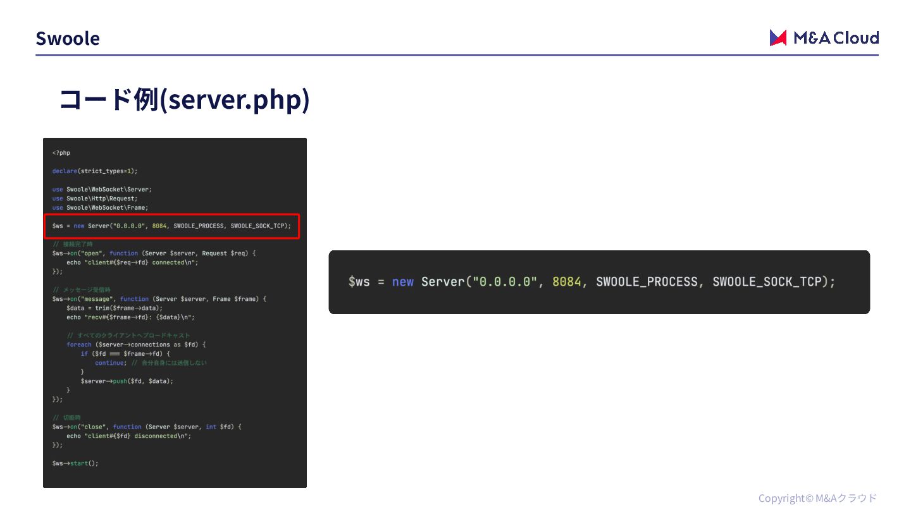Click the $ws->on("message" handler line
This screenshot has width=911, height=512.
point(159,298)
